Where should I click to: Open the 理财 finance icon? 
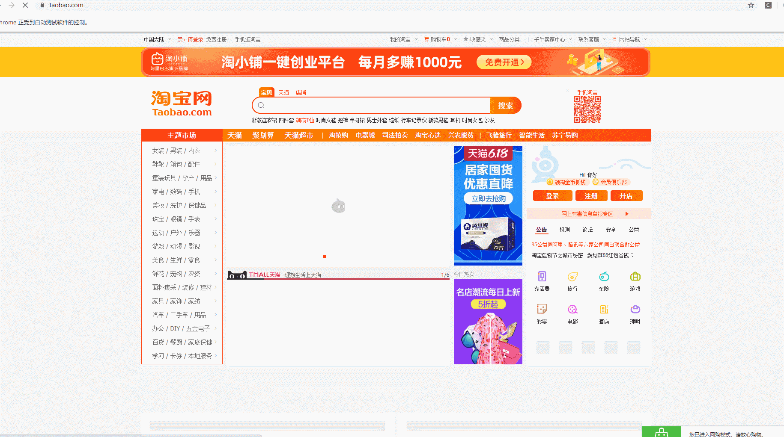coord(635,309)
